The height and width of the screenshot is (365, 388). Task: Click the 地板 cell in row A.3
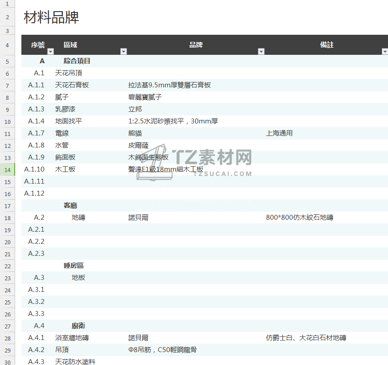click(78, 278)
